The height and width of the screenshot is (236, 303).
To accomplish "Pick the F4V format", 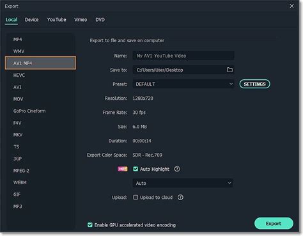I will pyautogui.click(x=17, y=123).
